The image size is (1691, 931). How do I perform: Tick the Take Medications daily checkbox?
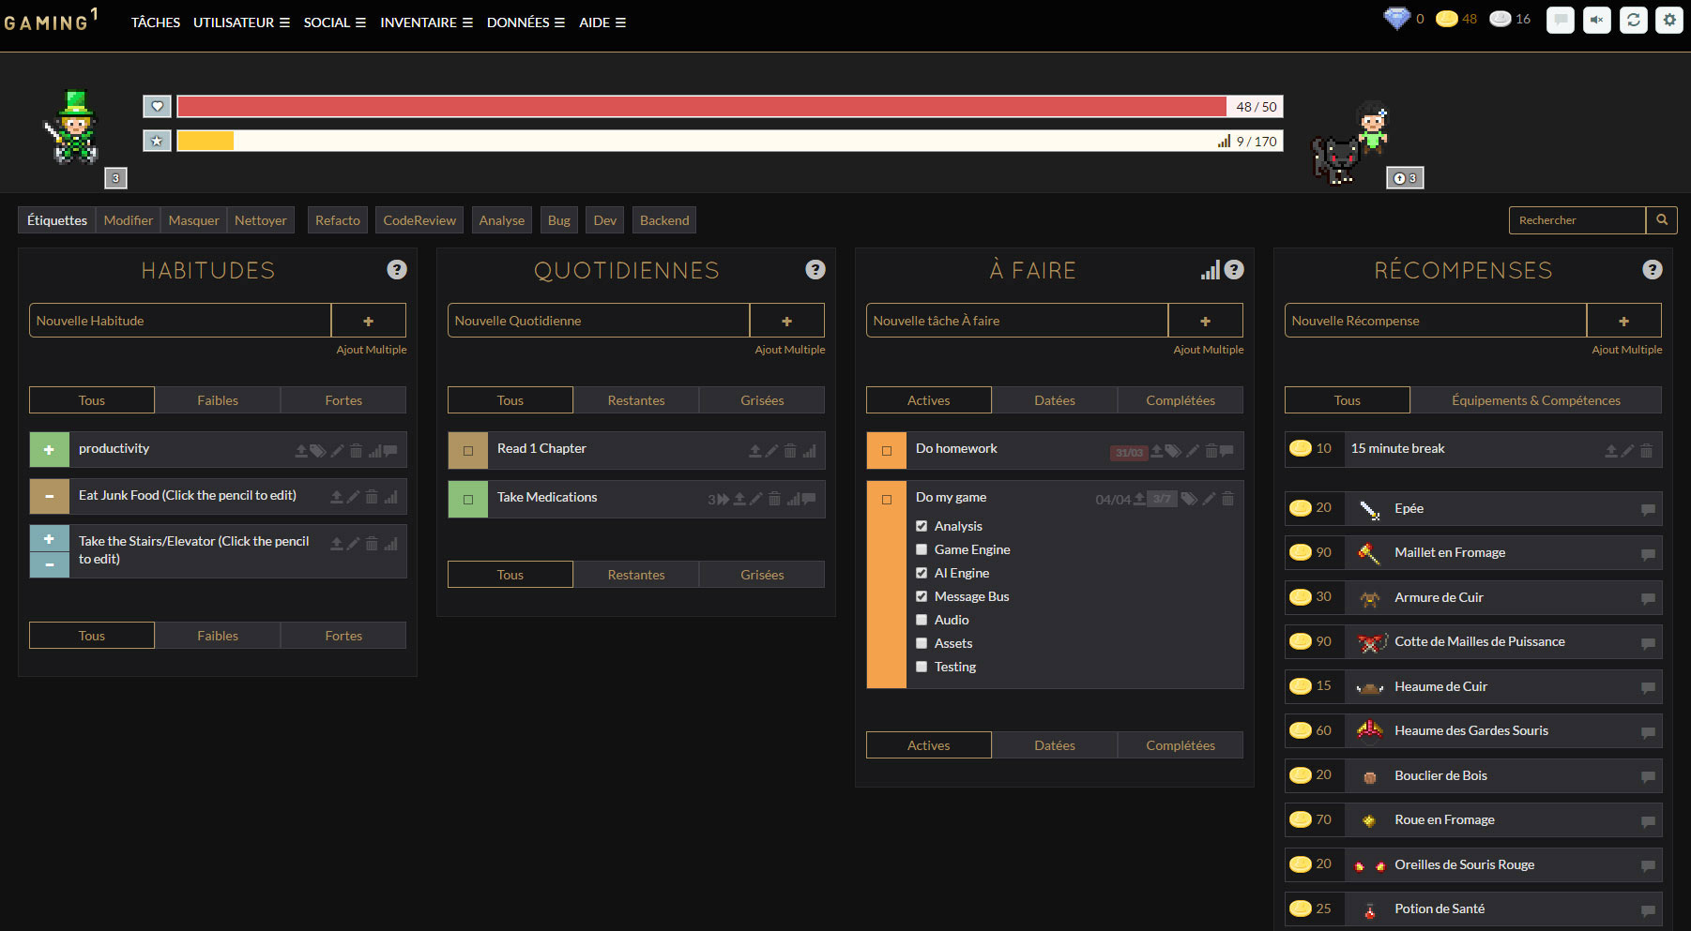click(x=467, y=499)
